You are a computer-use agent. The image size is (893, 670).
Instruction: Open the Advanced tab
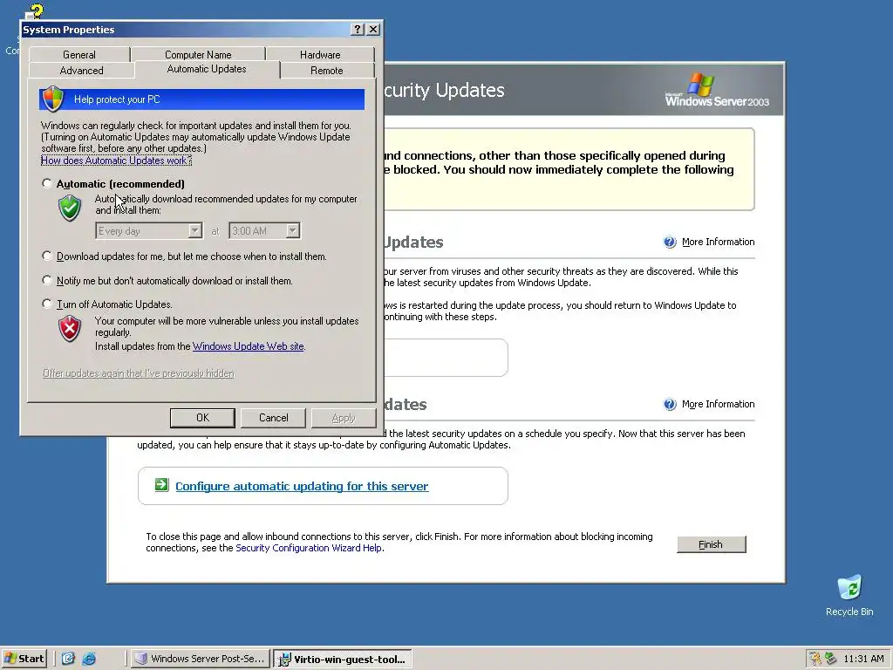coord(81,71)
